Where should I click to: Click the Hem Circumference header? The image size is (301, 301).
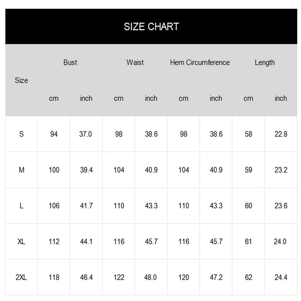(200, 62)
